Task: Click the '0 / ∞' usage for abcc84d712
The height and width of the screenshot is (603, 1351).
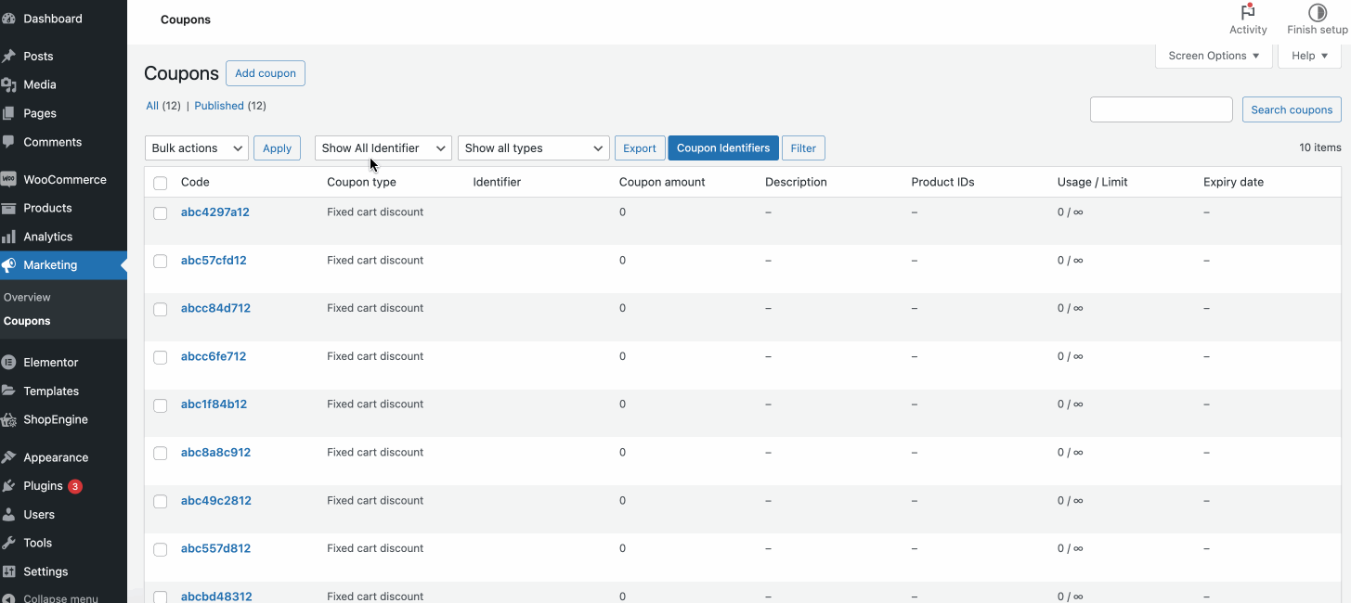Action: (1070, 308)
